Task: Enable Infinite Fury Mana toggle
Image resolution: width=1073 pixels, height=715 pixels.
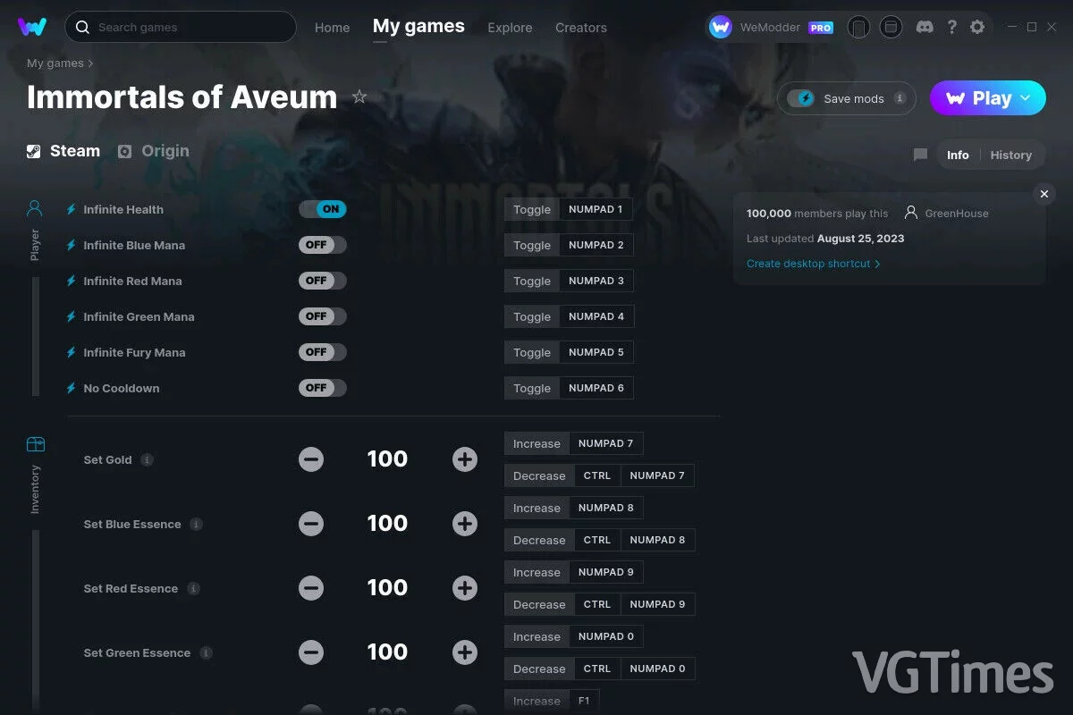Action: (x=323, y=352)
